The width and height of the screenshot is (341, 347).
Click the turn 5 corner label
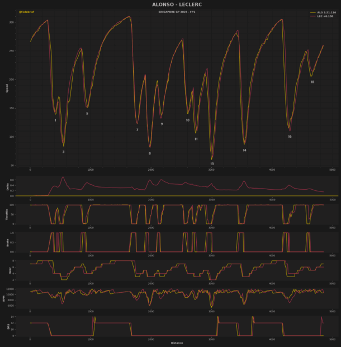click(87, 114)
